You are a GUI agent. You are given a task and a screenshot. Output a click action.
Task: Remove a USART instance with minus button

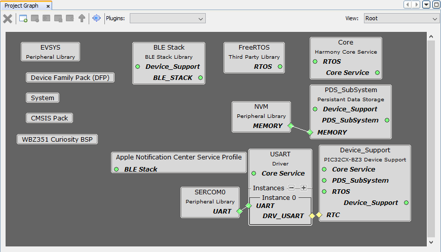[291, 188]
